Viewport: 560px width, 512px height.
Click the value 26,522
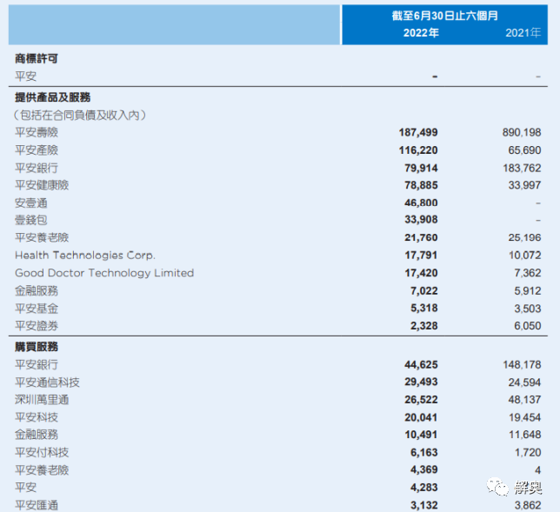[x=421, y=400]
